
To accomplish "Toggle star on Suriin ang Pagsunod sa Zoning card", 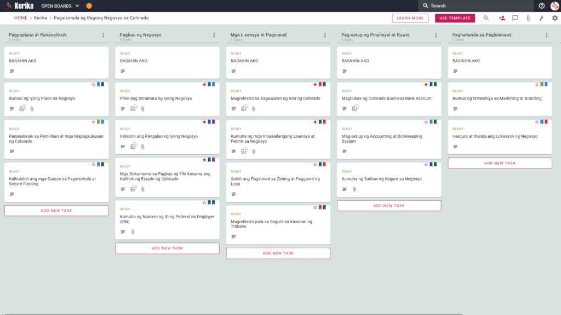I will (315, 165).
